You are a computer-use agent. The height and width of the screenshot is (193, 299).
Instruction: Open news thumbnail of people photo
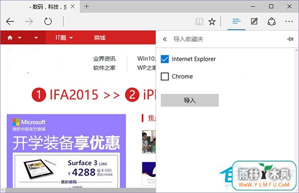[149, 142]
